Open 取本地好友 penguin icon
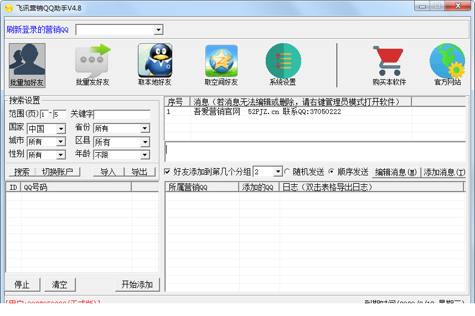The width and height of the screenshot is (475, 316). click(155, 65)
